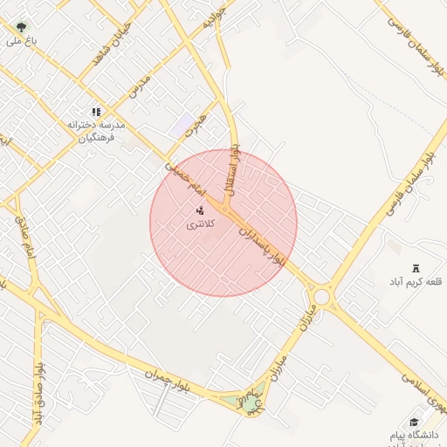Click the light purple block near هجرت
The height and width of the screenshot is (447, 447).
click(x=182, y=125)
